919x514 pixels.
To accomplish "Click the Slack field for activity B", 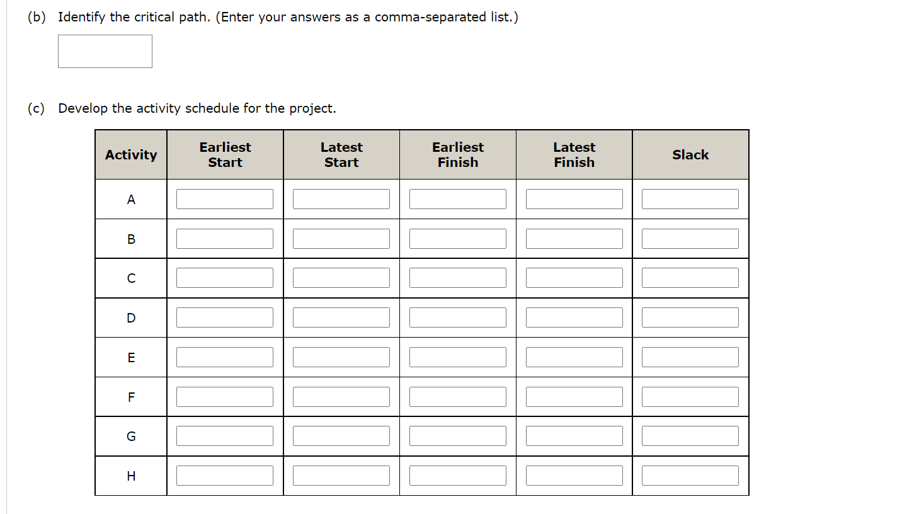I will click(x=690, y=238).
